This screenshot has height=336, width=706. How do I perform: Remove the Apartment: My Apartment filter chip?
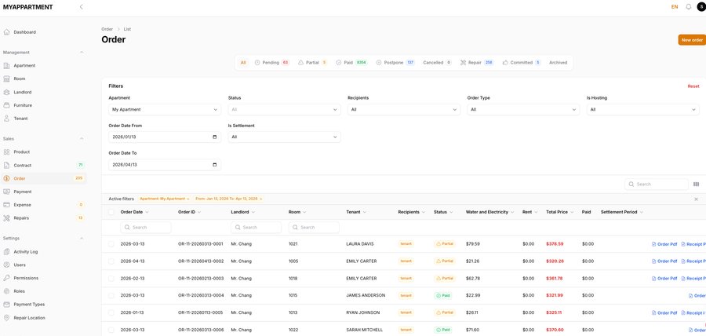(187, 199)
